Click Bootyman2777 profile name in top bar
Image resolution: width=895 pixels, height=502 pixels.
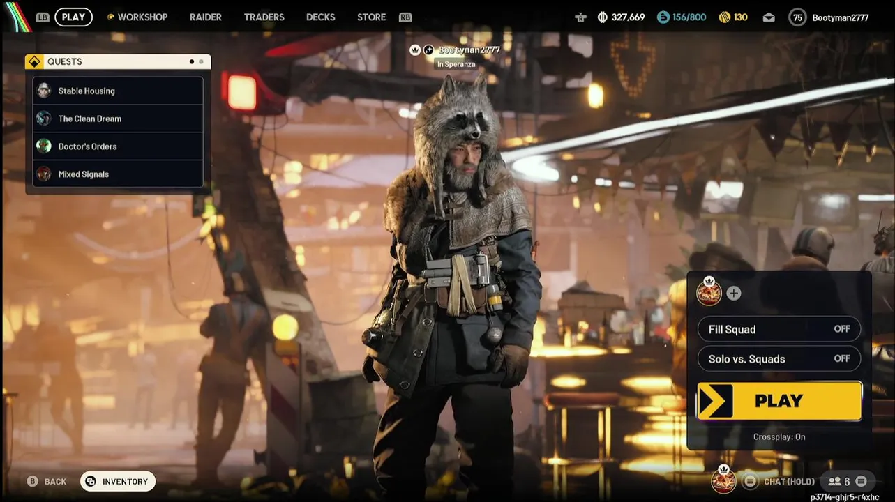pyautogui.click(x=841, y=17)
